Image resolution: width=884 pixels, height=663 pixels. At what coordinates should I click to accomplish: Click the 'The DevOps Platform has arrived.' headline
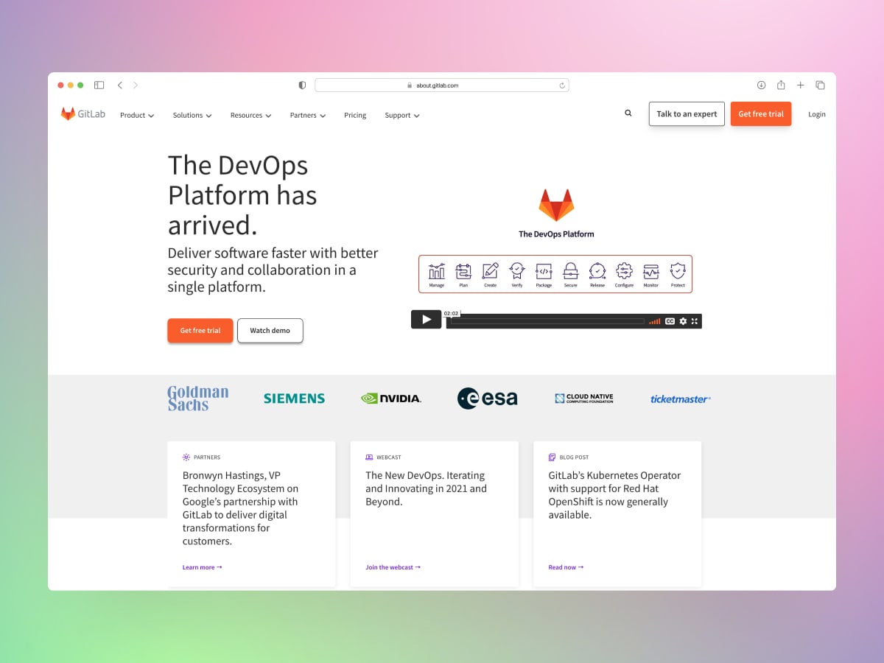243,195
